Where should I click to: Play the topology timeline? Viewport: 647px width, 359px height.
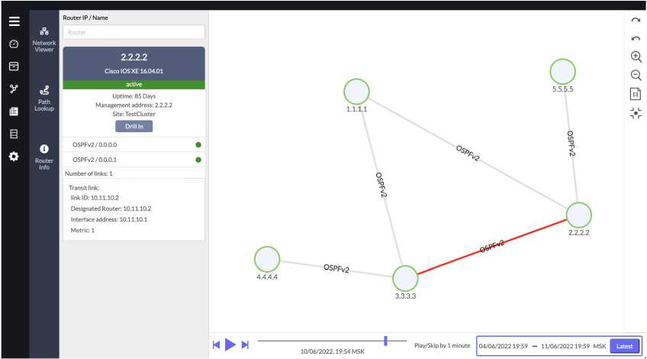click(x=230, y=344)
